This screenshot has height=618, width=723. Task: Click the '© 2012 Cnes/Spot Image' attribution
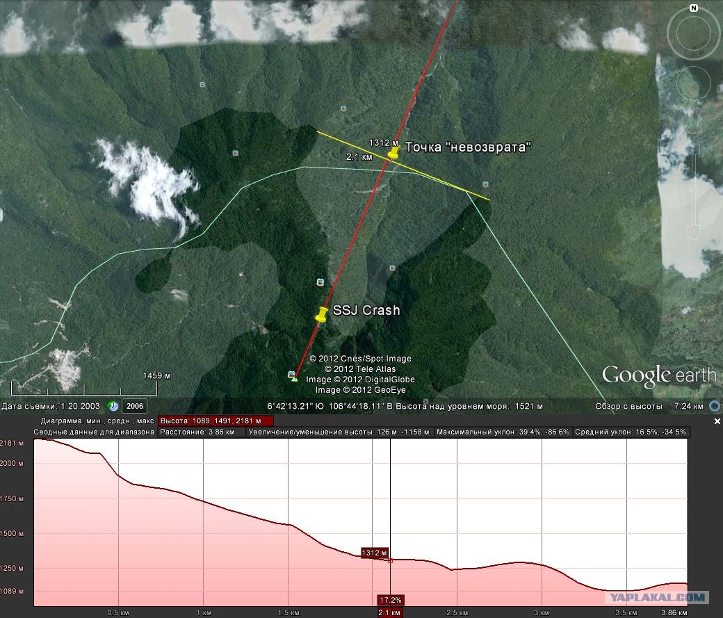pos(360,358)
